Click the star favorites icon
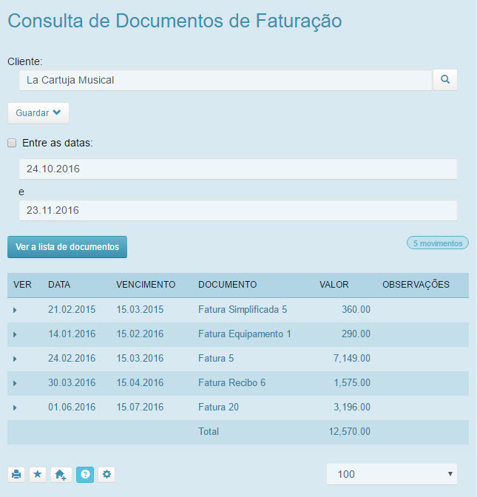 tap(38, 475)
